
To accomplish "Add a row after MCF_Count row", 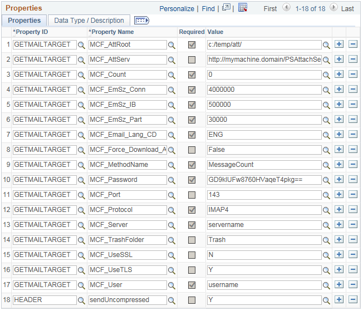I will pyautogui.click(x=340, y=75).
